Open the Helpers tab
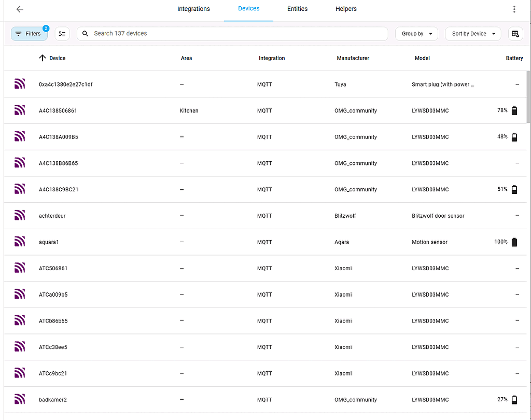 click(x=346, y=9)
